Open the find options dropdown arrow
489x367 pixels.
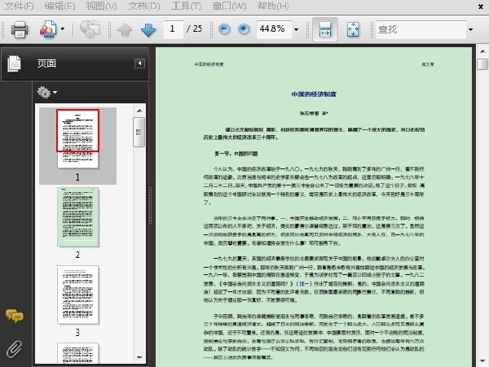[470, 29]
